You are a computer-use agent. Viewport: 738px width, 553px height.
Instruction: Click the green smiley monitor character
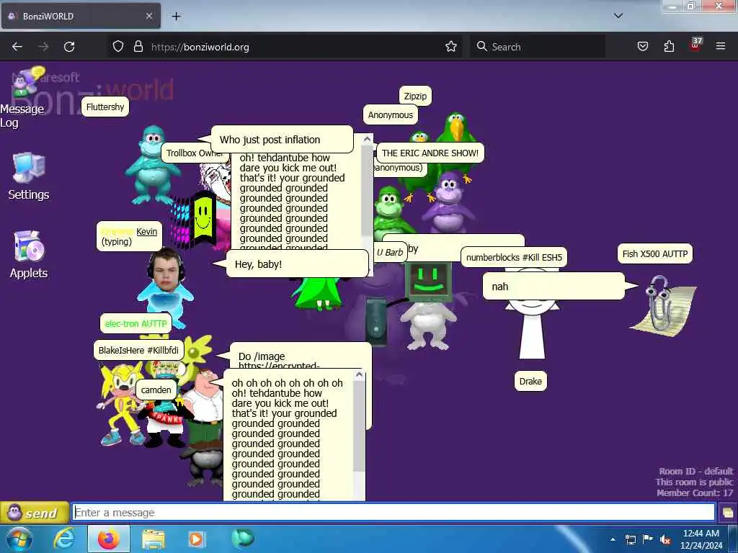coord(430,282)
